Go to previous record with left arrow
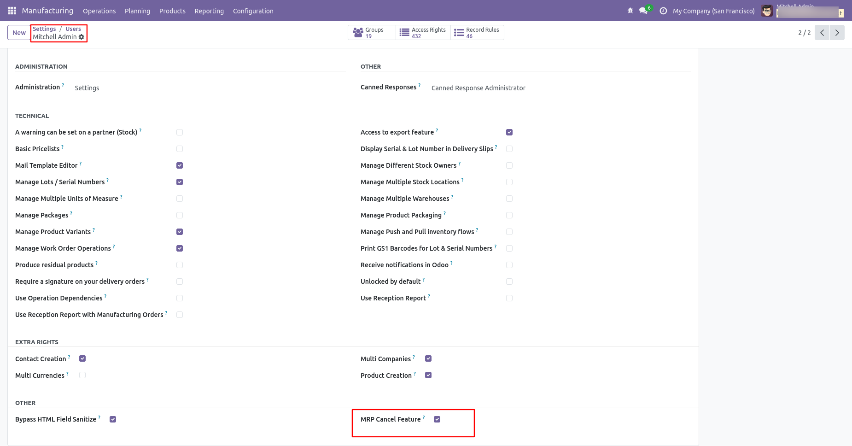The image size is (852, 446). [822, 33]
